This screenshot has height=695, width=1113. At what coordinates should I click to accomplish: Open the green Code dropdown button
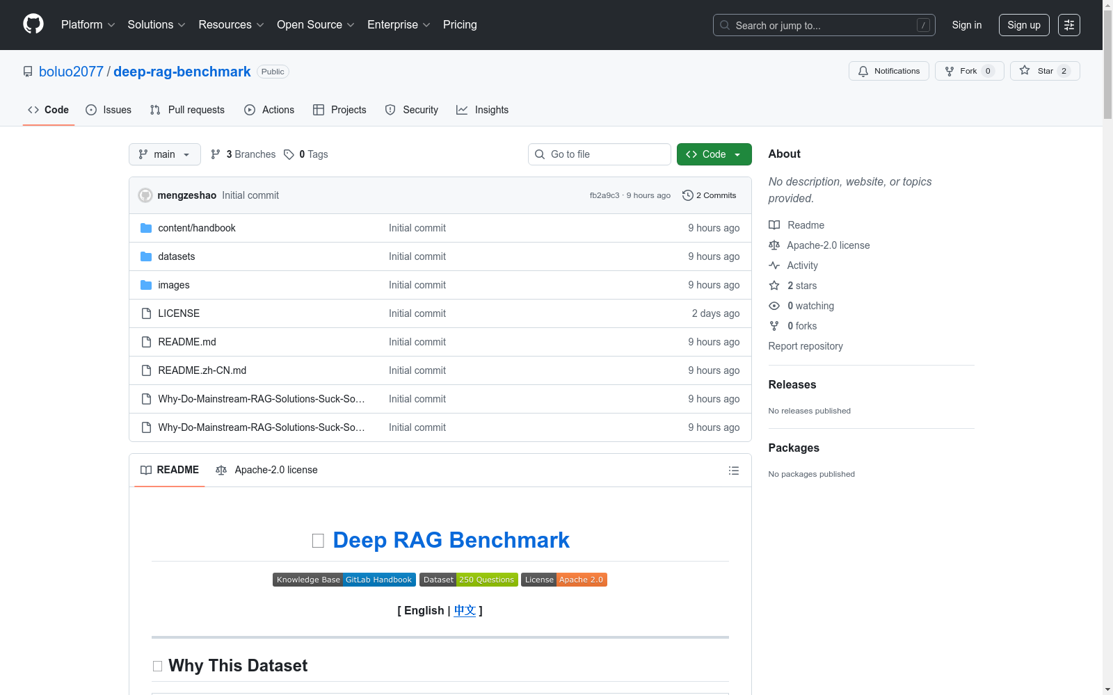(714, 154)
